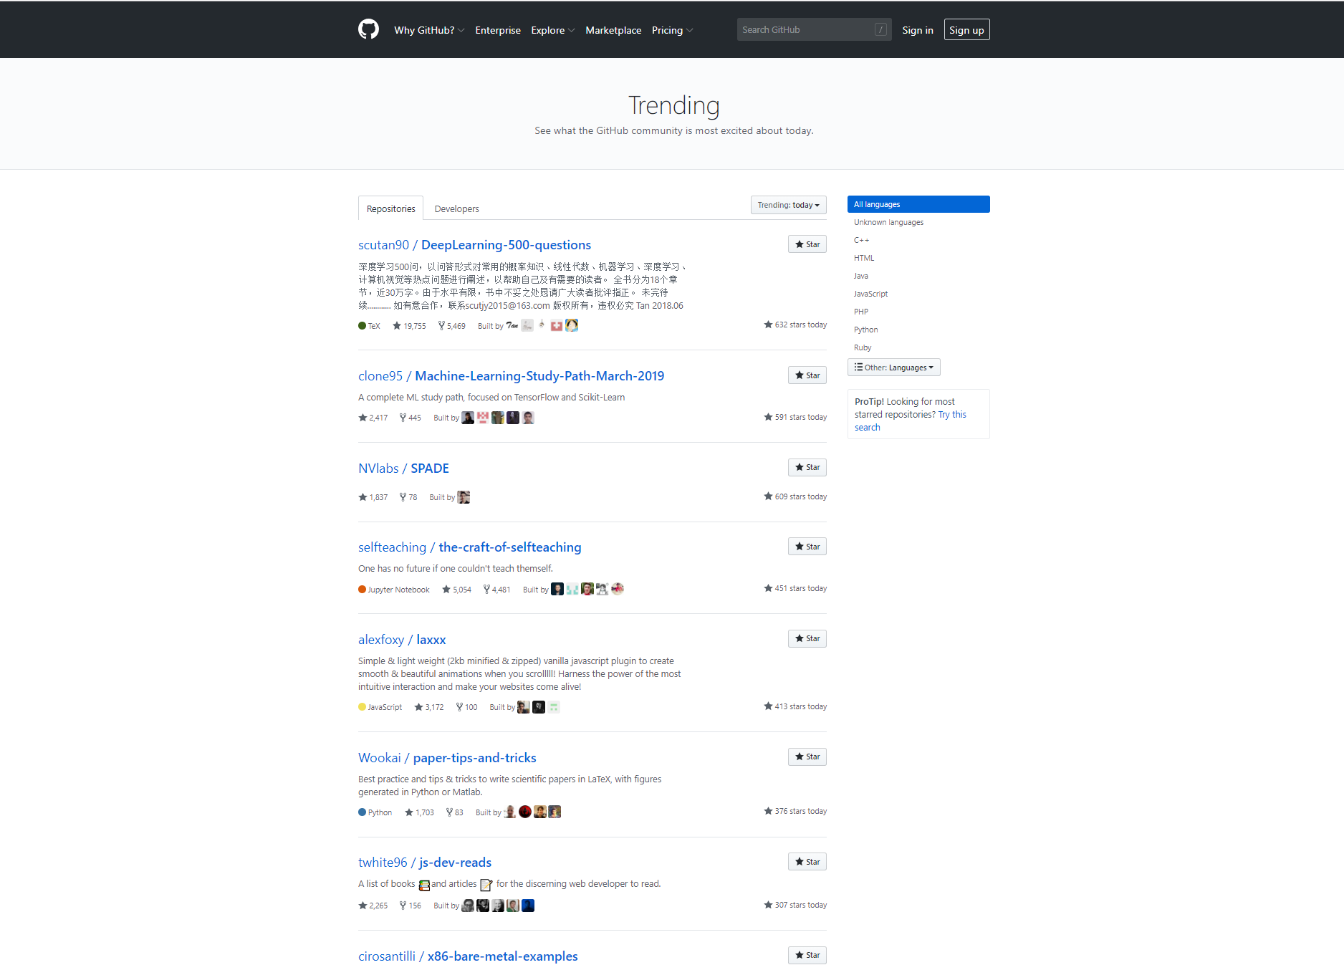
Task: Expand the Pricing navigation menu
Action: click(672, 30)
